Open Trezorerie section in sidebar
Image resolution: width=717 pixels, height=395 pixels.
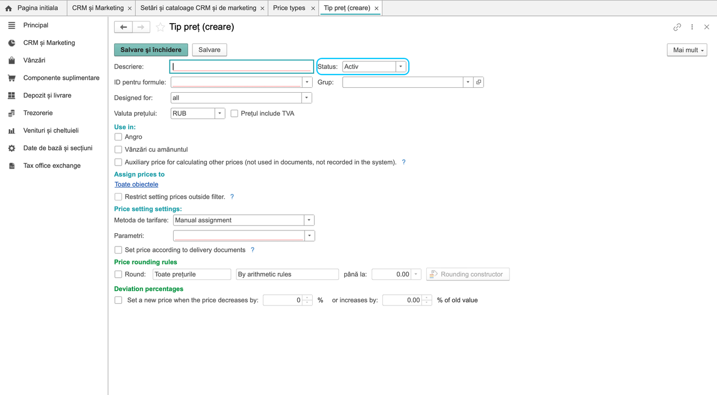click(x=38, y=113)
